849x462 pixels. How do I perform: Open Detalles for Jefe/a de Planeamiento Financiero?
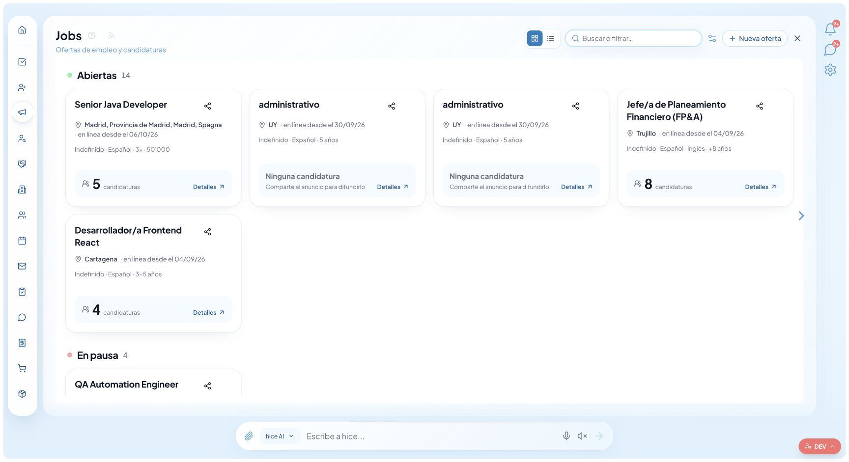click(x=761, y=187)
